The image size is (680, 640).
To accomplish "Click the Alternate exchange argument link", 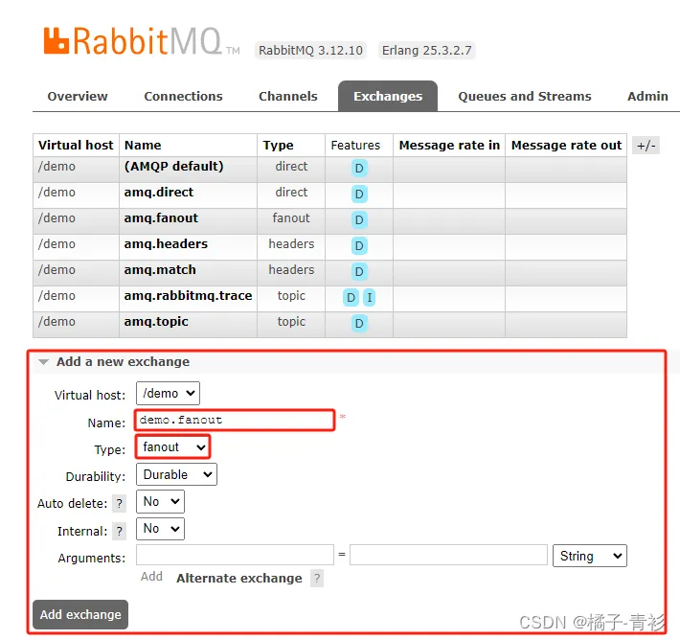I will [238, 579].
